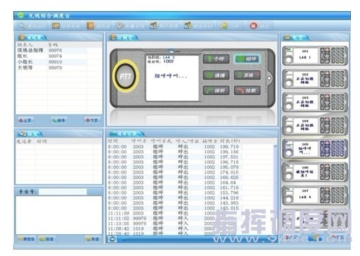Click the monitor screen icon in the toolbar
The width and height of the screenshot is (360, 256).
pyautogui.click(x=56, y=25)
